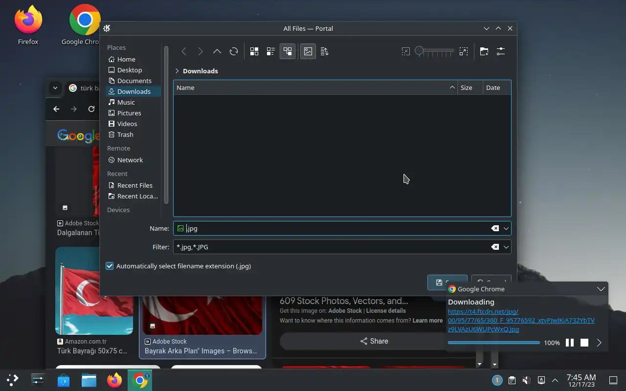
Task: Open the notifications tray indicator
Action: (x=497, y=380)
